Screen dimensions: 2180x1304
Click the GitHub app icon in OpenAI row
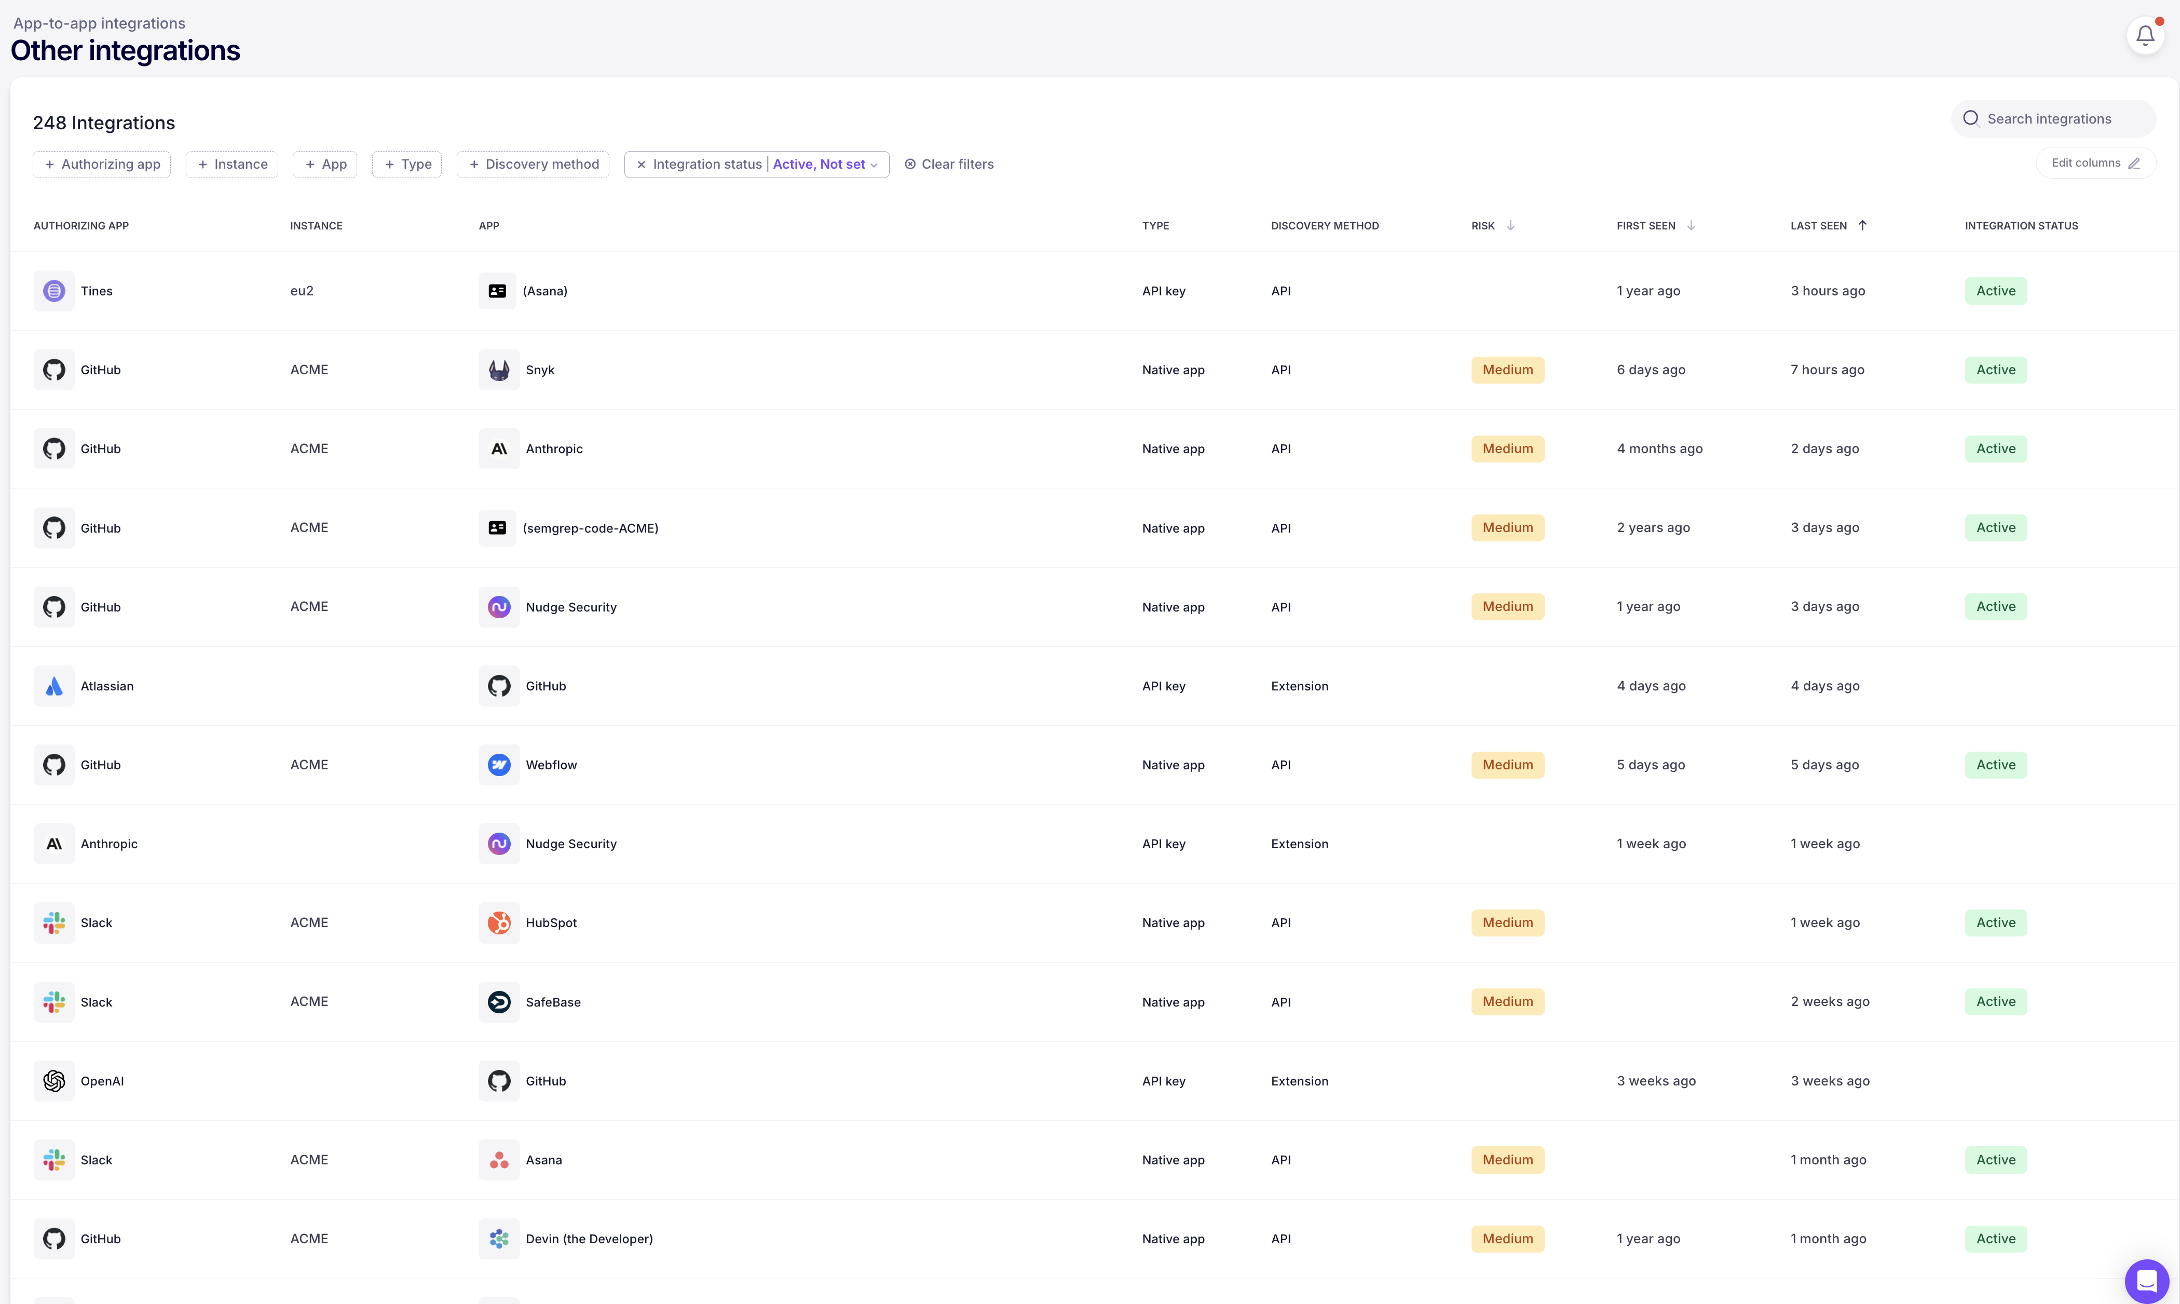click(499, 1081)
